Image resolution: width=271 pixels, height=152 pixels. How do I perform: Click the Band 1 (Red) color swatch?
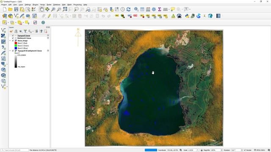pyautogui.click(x=16, y=43)
